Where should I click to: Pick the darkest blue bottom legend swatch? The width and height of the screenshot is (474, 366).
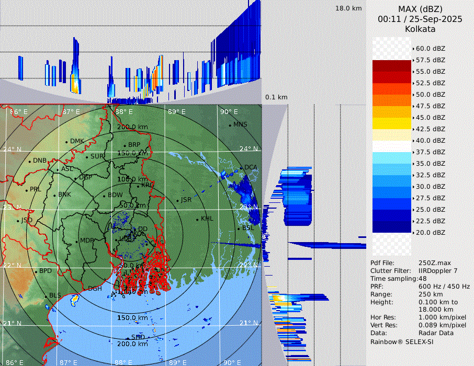click(392, 227)
